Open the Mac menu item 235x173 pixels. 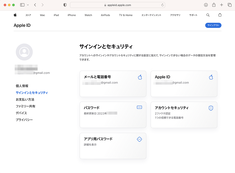(42, 15)
